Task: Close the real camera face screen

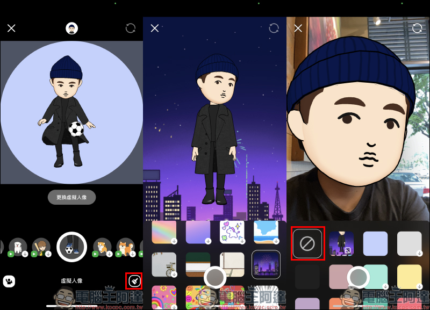Action: point(298,28)
